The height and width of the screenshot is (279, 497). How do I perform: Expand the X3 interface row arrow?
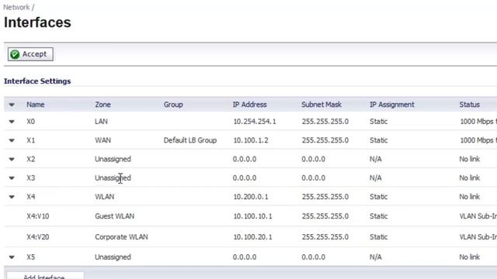(12, 177)
